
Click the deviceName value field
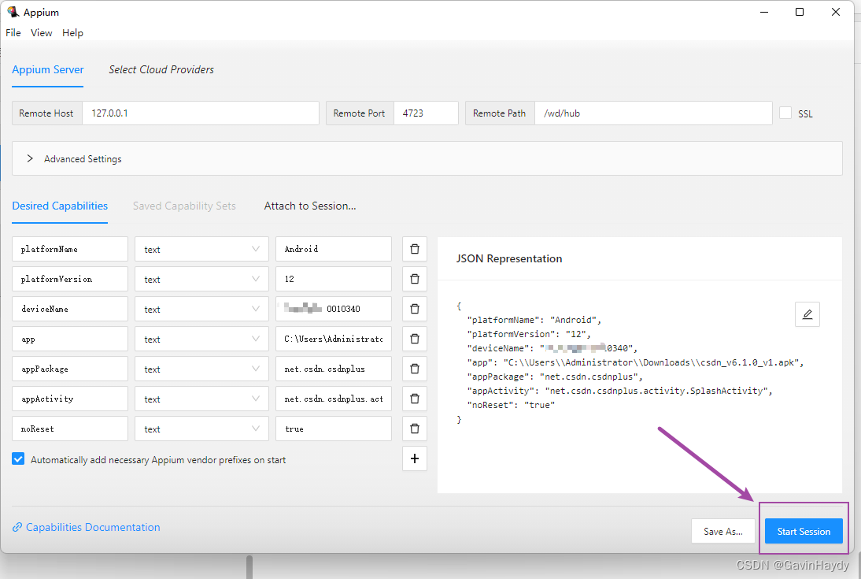pyautogui.click(x=334, y=309)
